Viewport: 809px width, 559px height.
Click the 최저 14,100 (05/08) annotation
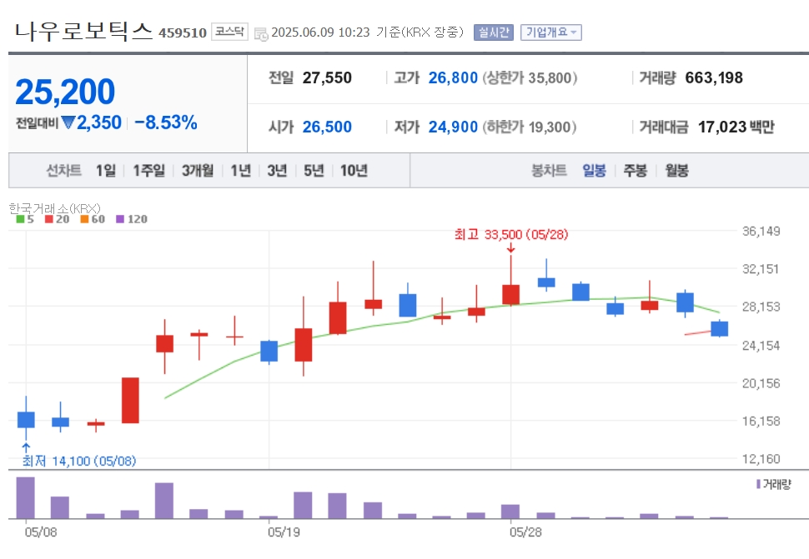tap(79, 461)
